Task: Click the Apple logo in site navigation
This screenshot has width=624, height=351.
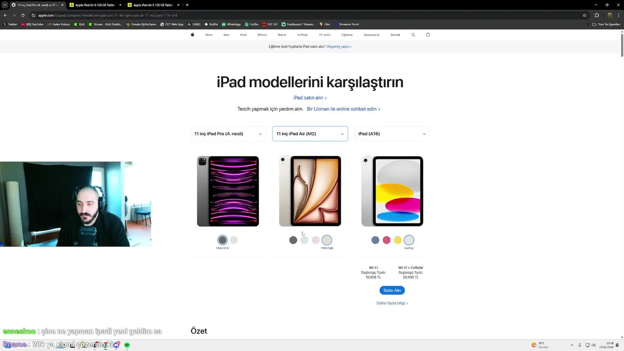Action: [x=193, y=35]
